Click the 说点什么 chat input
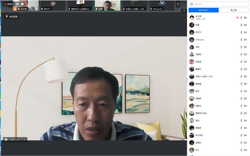 [x=15, y=140]
